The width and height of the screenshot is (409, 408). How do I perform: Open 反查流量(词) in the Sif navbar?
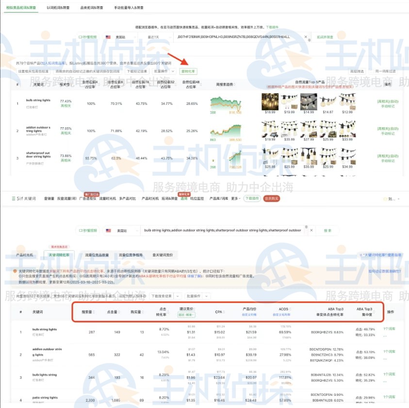point(67,199)
